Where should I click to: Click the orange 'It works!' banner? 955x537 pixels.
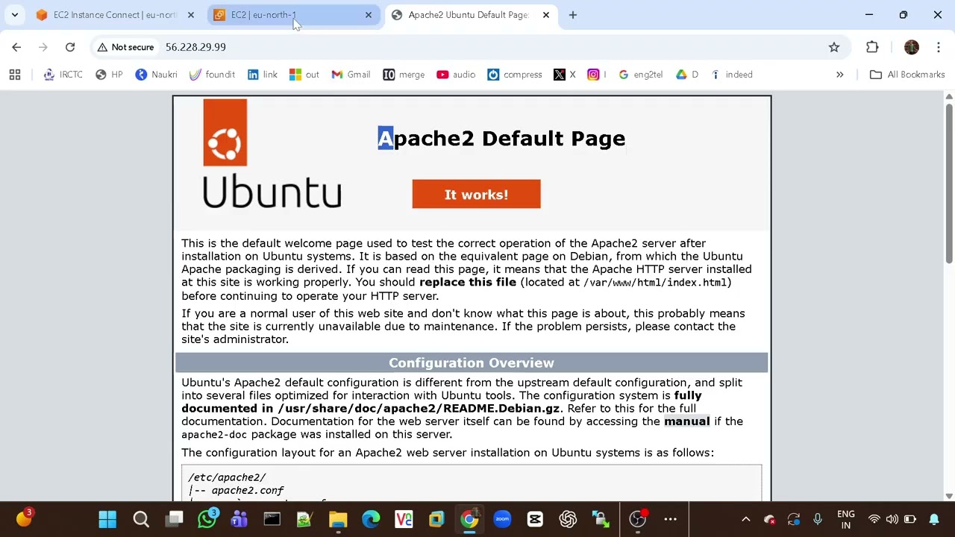coord(476,194)
